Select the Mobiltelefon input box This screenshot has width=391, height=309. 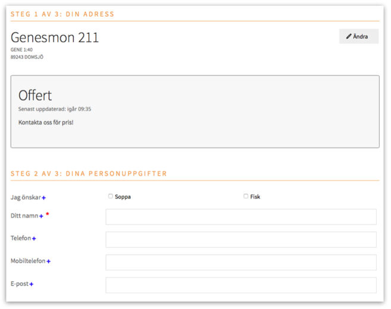click(240, 262)
